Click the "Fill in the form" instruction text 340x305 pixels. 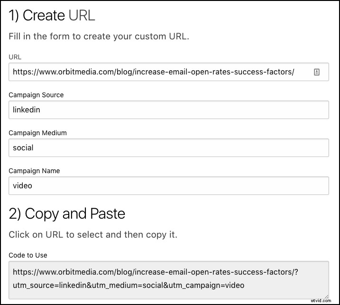tap(99, 37)
